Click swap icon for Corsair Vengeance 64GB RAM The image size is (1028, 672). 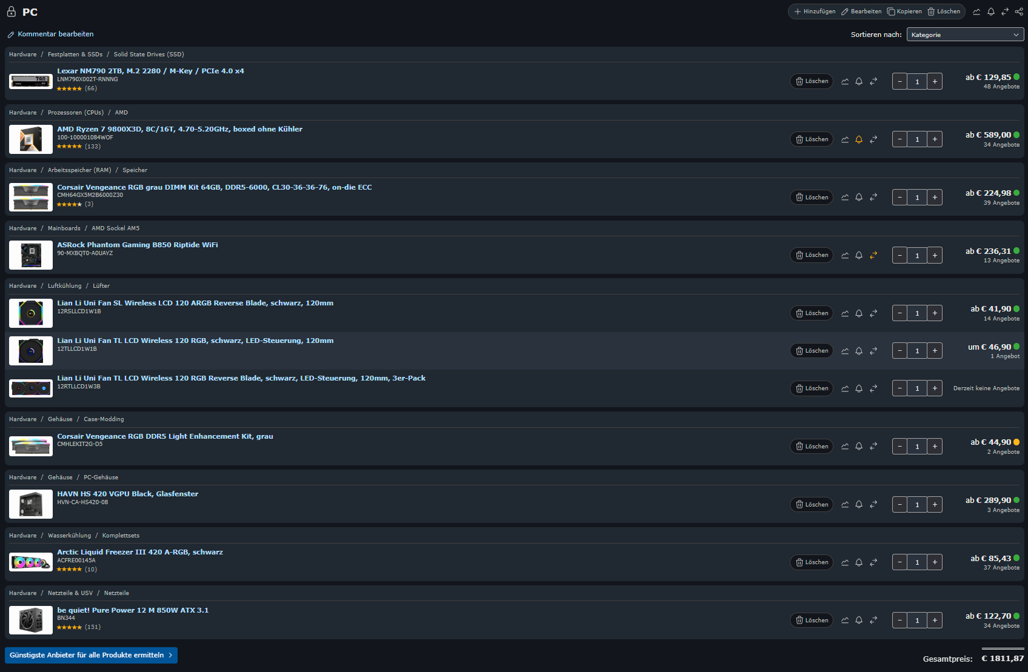pos(873,198)
